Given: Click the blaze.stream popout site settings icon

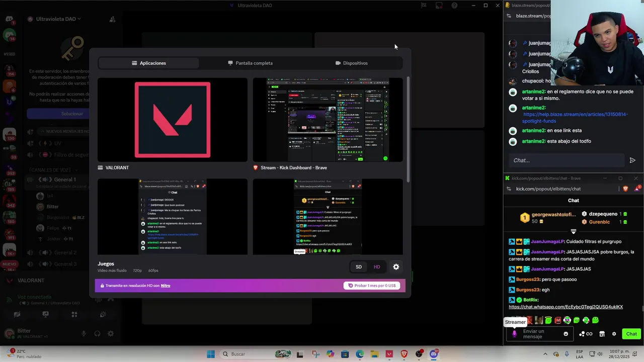Looking at the screenshot, I should click(x=509, y=16).
